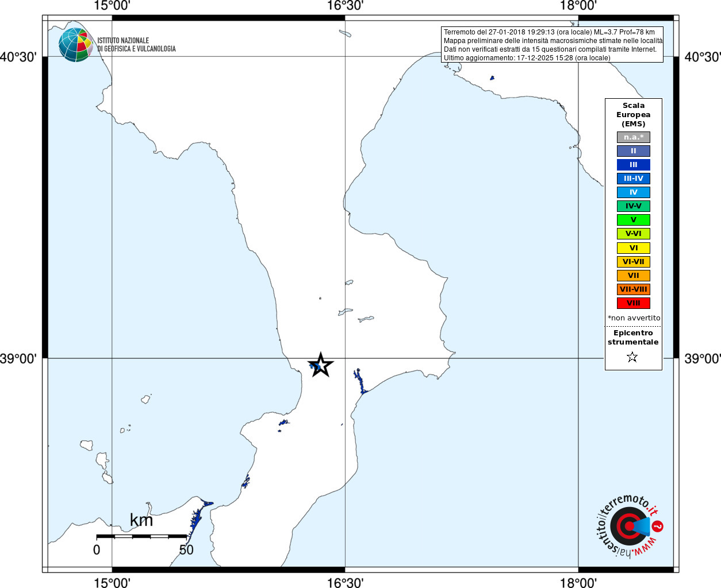Click the top 16°30' longitude label
The height and width of the screenshot is (588, 721).
tap(345, 6)
